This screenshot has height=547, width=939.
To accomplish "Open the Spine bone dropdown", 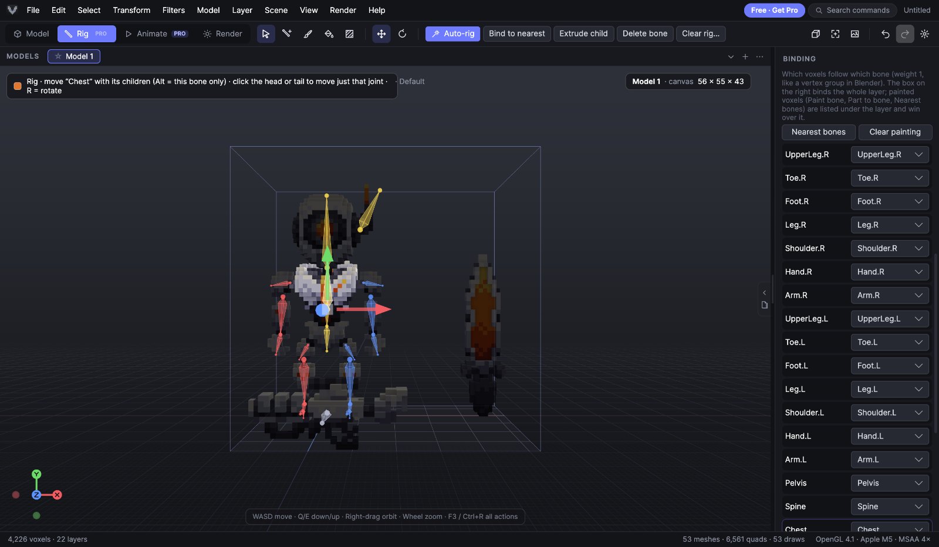I will pos(890,507).
